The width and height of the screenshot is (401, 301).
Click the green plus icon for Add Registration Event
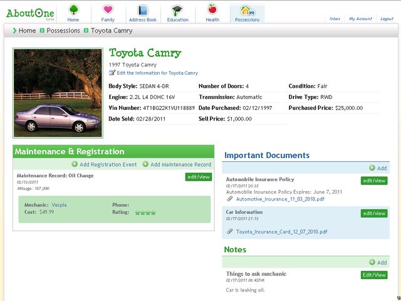click(75, 164)
